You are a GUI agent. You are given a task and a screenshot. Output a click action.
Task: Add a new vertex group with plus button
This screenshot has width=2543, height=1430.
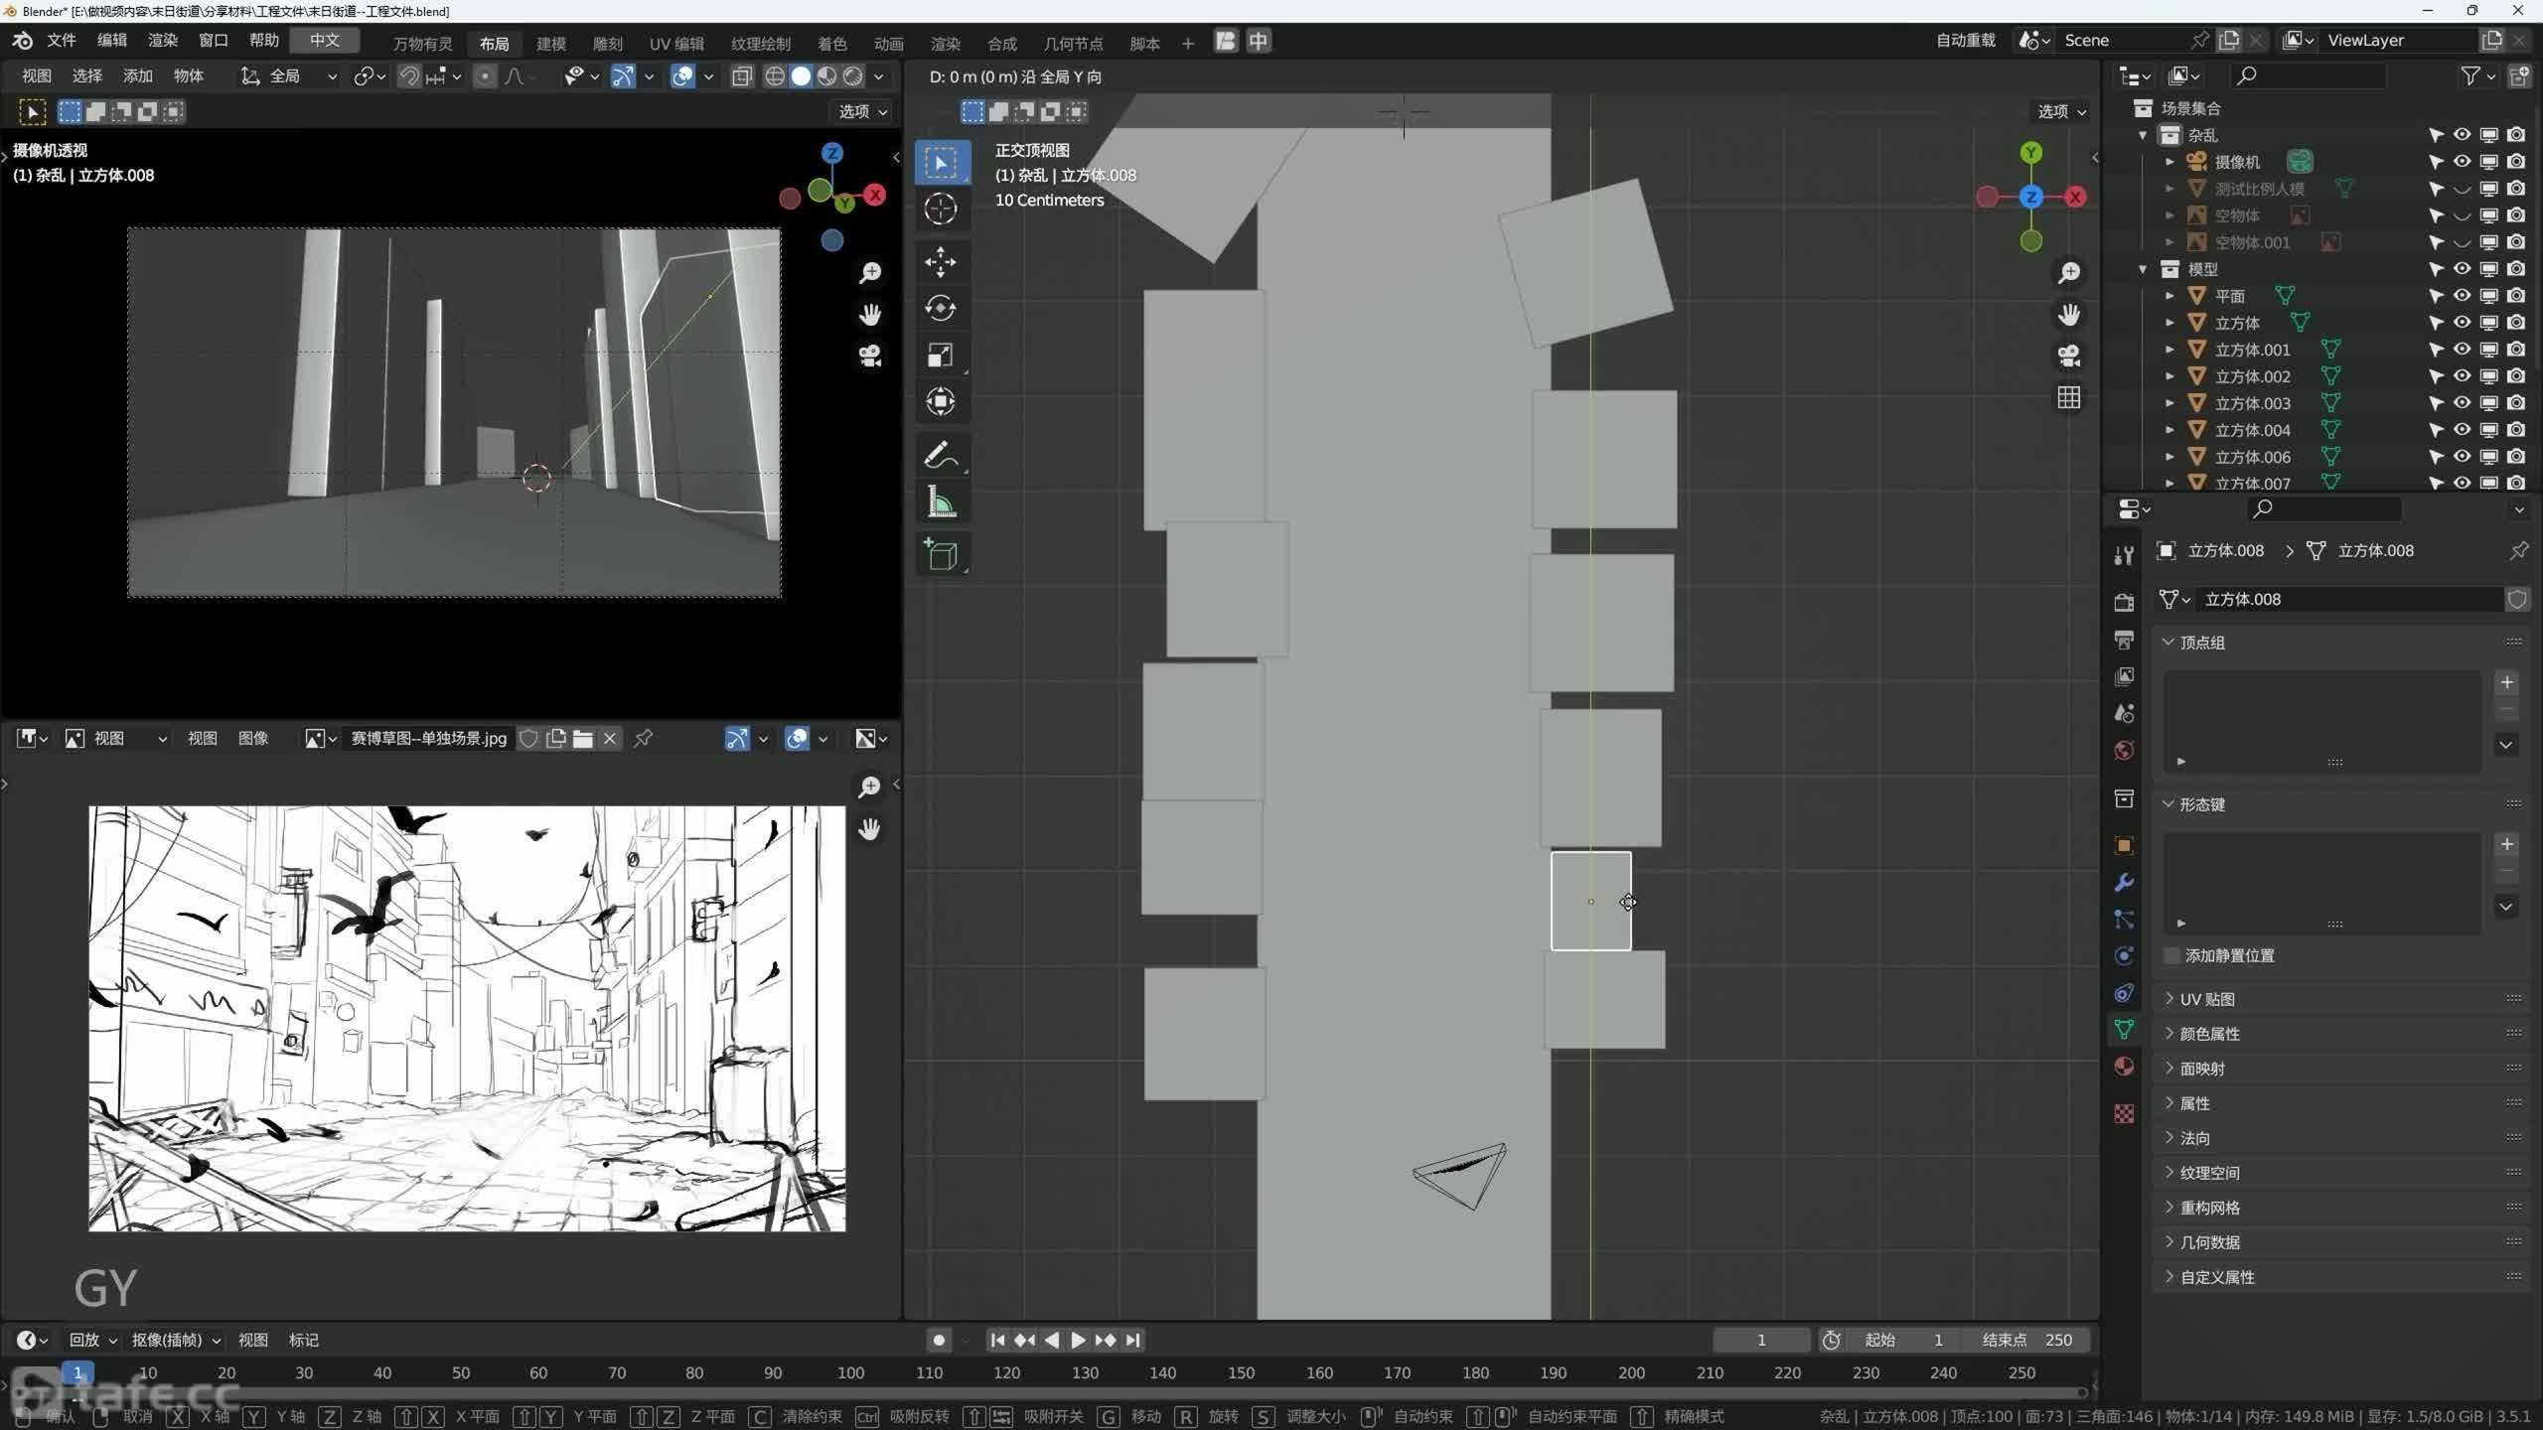(2506, 682)
